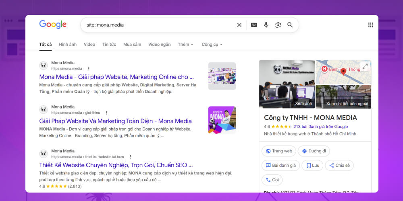This screenshot has height=201, width=403.
Task: Click the https://mona.media › gioi-thieu breadcrumb
Action: point(76,113)
